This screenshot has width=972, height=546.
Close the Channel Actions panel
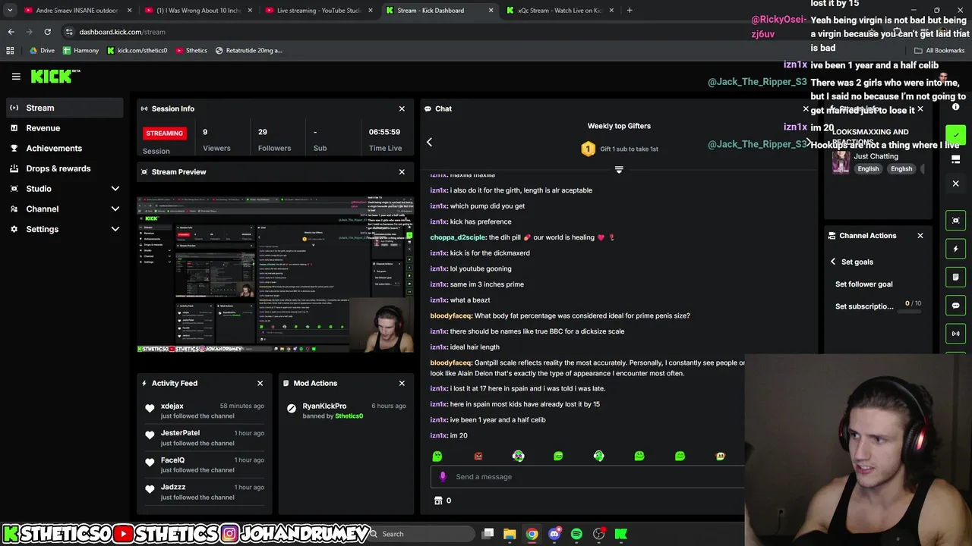click(x=920, y=236)
